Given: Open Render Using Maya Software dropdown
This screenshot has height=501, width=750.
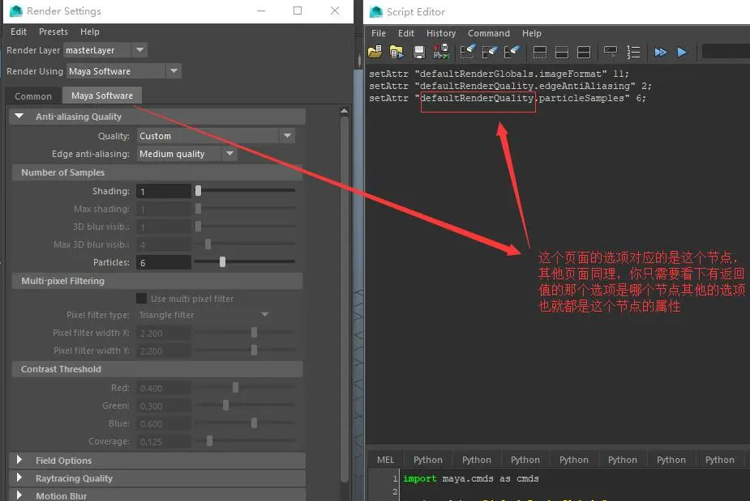Looking at the screenshot, I should [x=123, y=71].
